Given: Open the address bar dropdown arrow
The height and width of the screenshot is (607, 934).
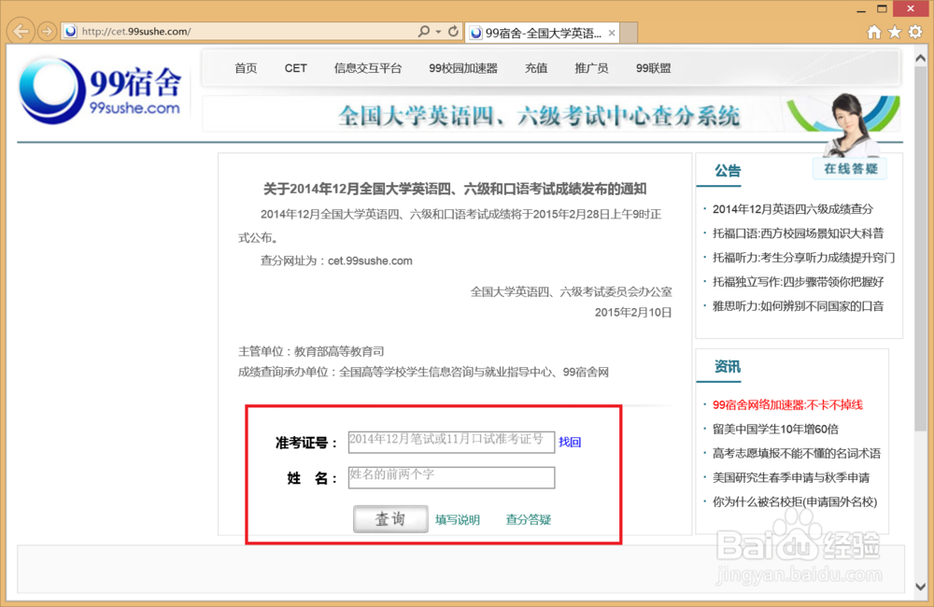Looking at the screenshot, I should [x=438, y=32].
